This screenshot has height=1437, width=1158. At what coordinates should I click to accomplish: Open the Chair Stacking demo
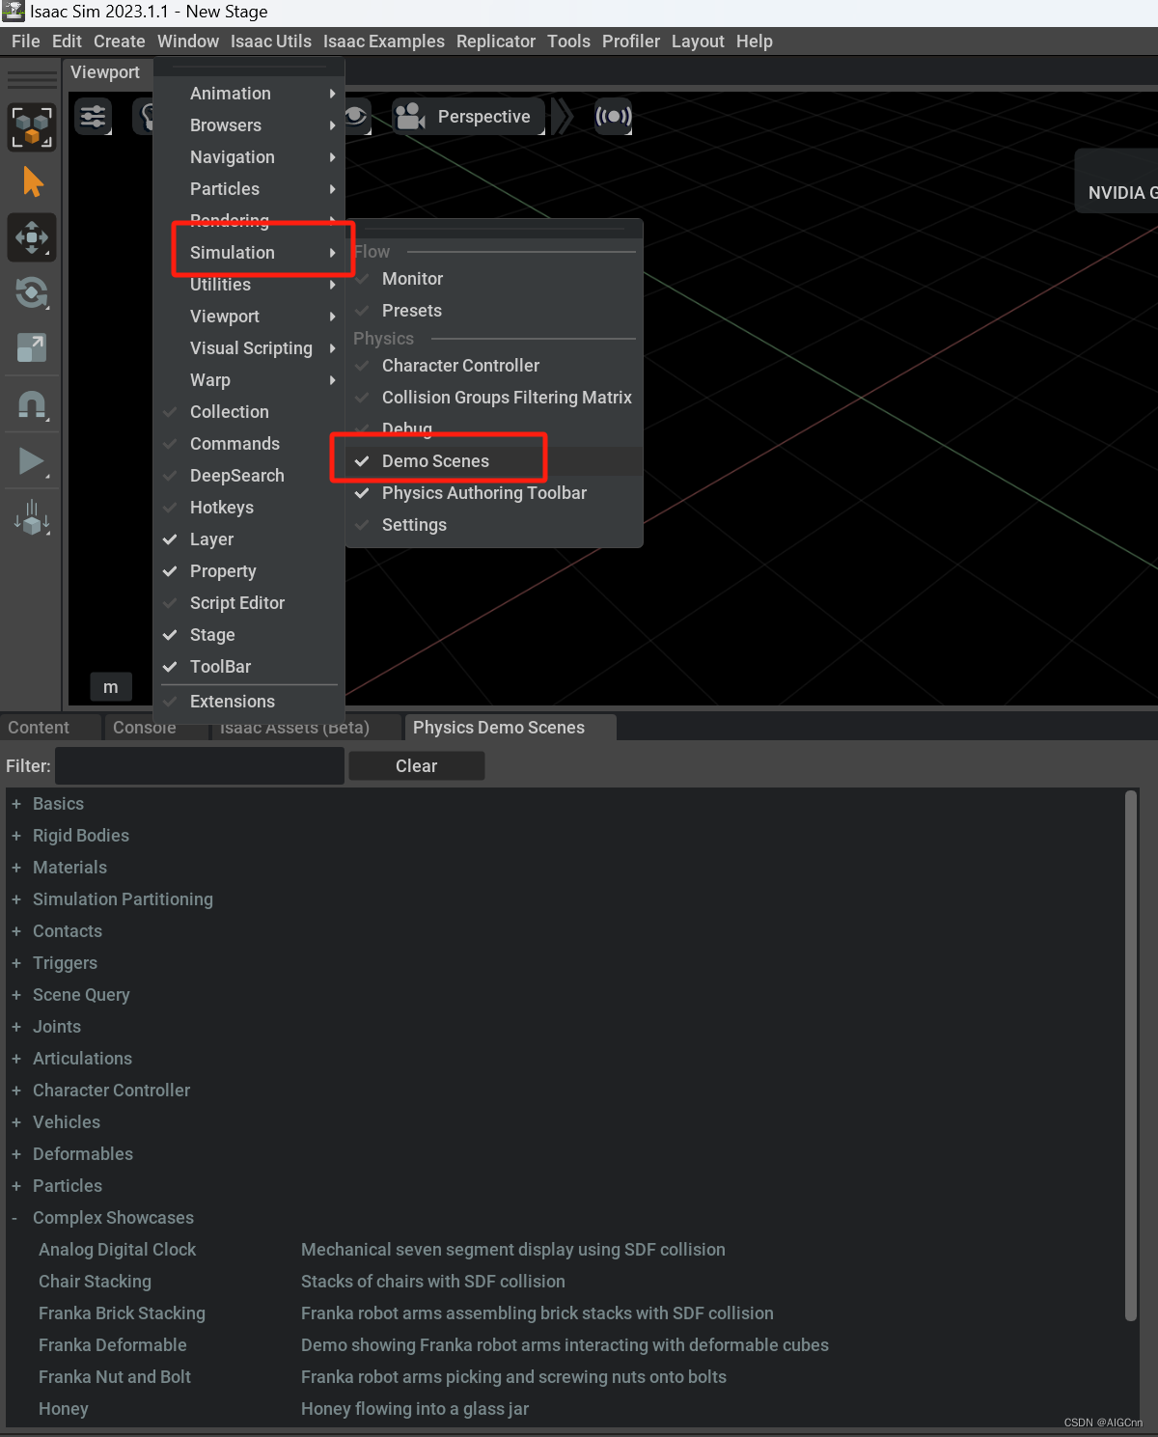point(95,1282)
